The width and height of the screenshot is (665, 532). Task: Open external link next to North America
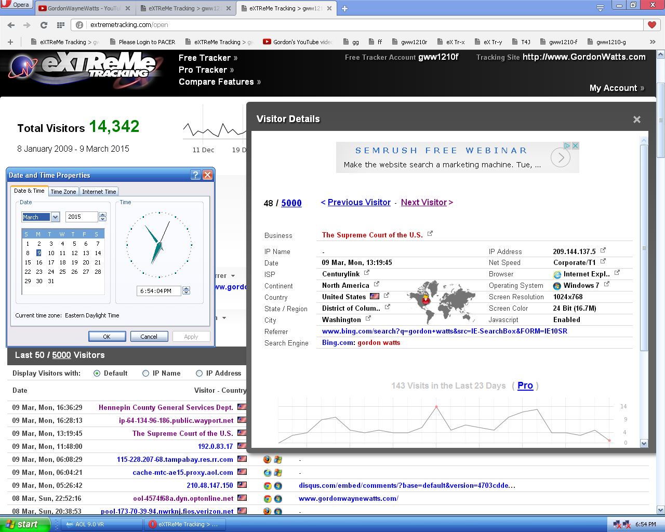376,284
